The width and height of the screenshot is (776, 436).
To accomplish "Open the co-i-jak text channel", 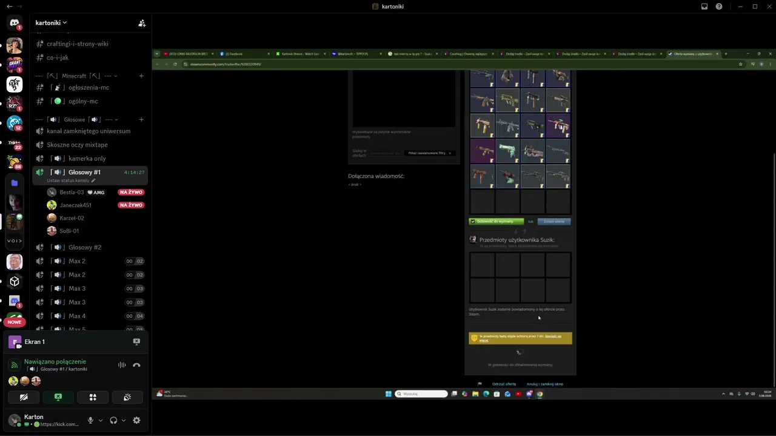I will point(90,58).
